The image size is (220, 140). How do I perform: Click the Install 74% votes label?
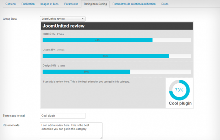tap(53, 34)
